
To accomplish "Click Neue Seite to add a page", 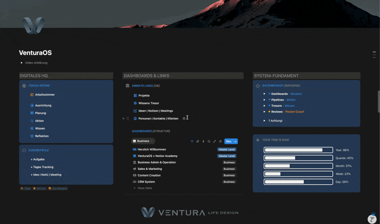I will click(144, 188).
